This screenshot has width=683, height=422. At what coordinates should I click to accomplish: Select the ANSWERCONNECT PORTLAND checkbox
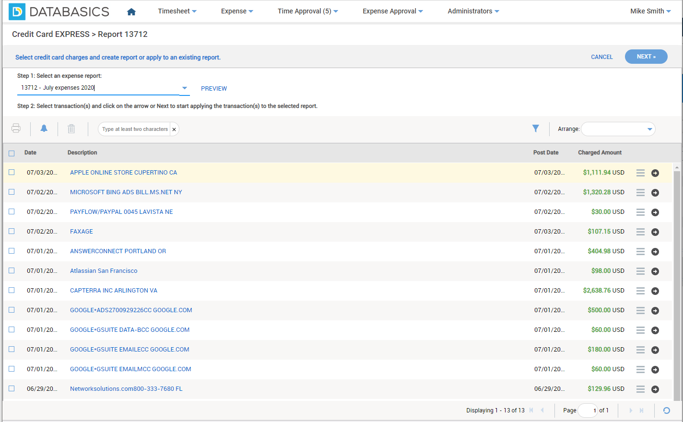[12, 251]
